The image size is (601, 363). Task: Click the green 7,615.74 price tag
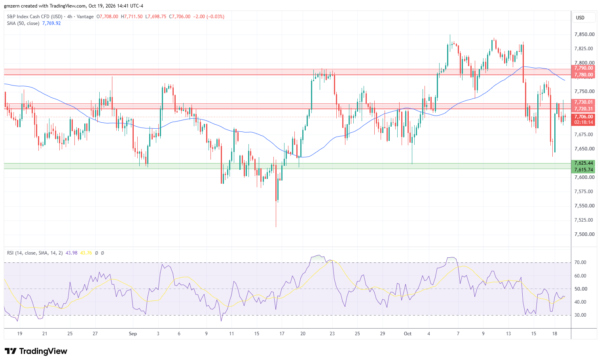point(584,170)
